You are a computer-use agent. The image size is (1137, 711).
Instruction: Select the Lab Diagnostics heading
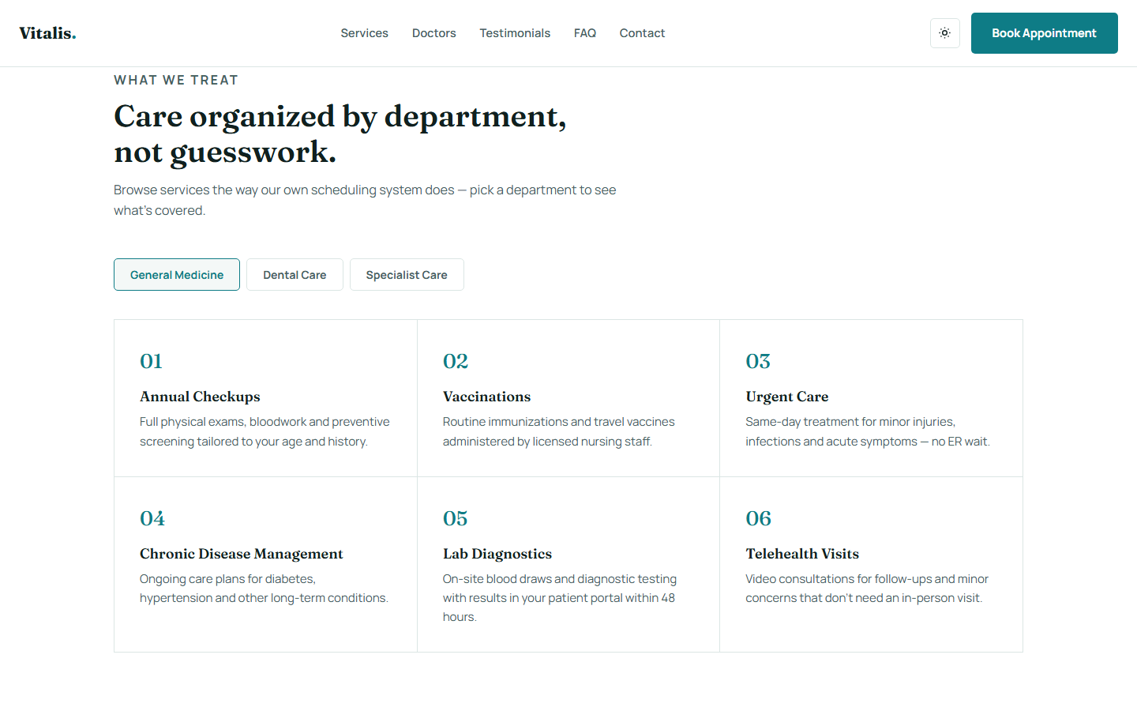tap(497, 554)
